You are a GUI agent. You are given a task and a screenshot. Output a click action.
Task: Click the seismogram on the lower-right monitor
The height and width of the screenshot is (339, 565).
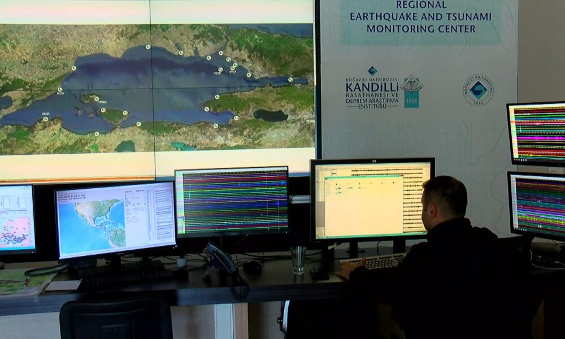(x=539, y=203)
